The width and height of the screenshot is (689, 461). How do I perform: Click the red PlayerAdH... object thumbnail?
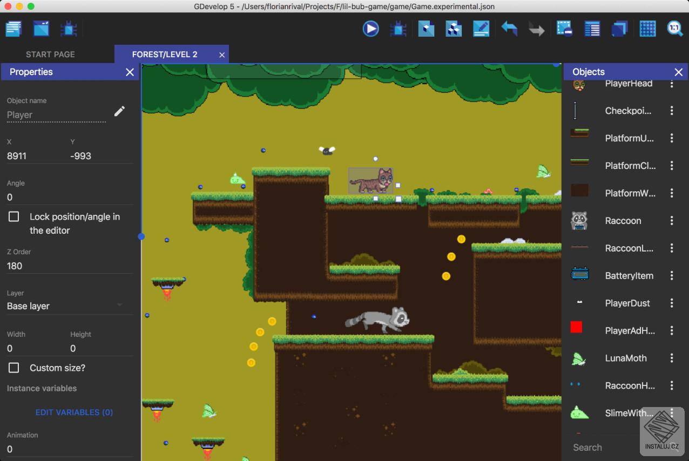(576, 327)
